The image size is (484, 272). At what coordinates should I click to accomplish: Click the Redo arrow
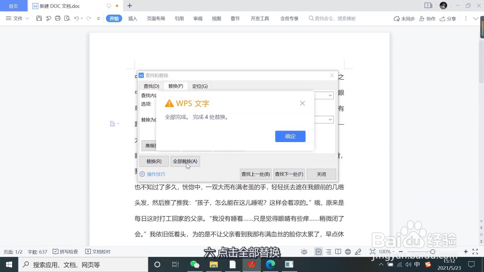[89, 18]
